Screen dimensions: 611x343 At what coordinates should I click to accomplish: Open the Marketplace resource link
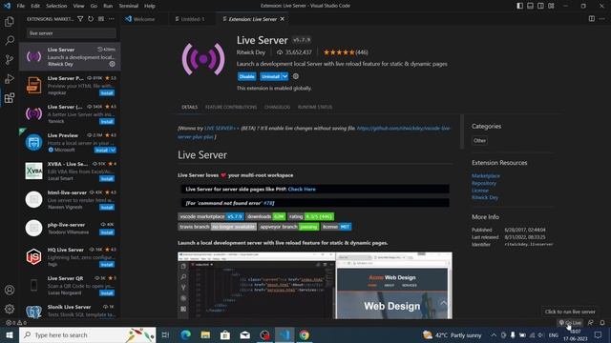486,175
